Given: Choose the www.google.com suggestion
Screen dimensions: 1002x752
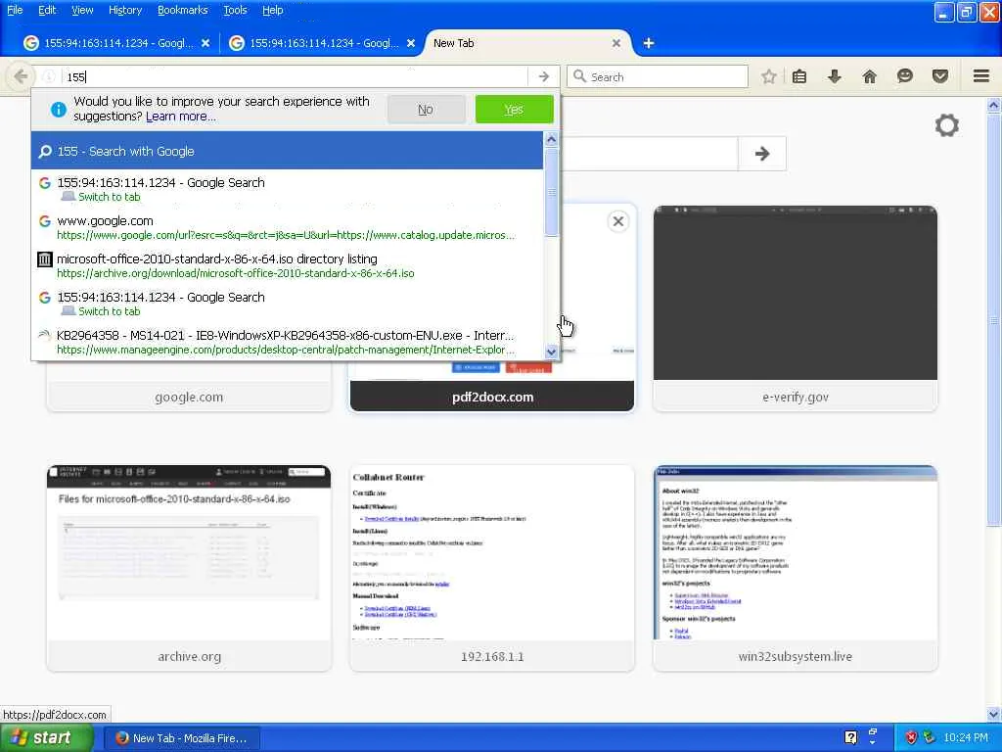Looking at the screenshot, I should (287, 227).
